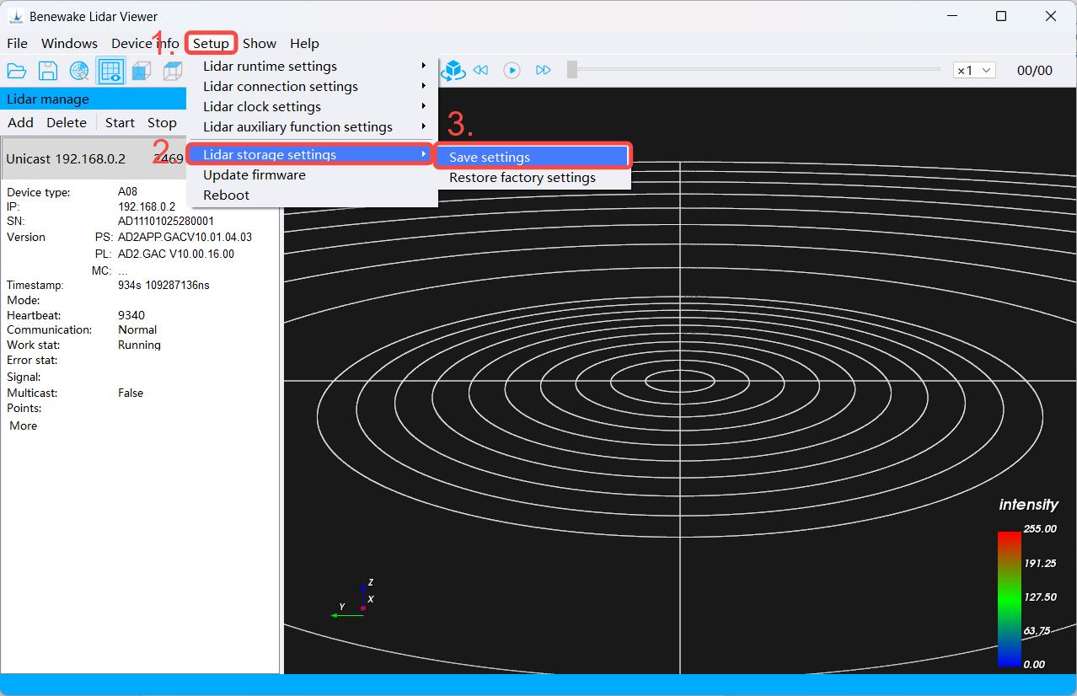
Task: Open the Help menu
Action: 304,43
